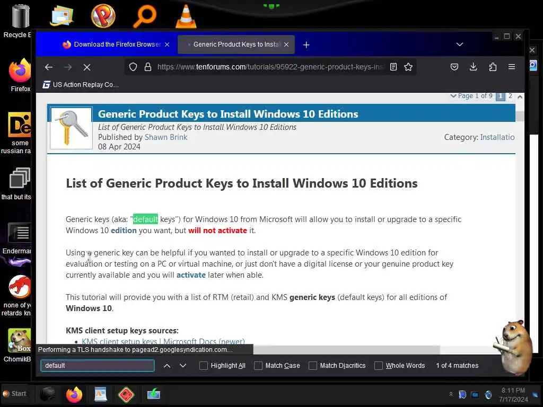Open the Installation category link
The width and height of the screenshot is (543, 407).
point(497,137)
